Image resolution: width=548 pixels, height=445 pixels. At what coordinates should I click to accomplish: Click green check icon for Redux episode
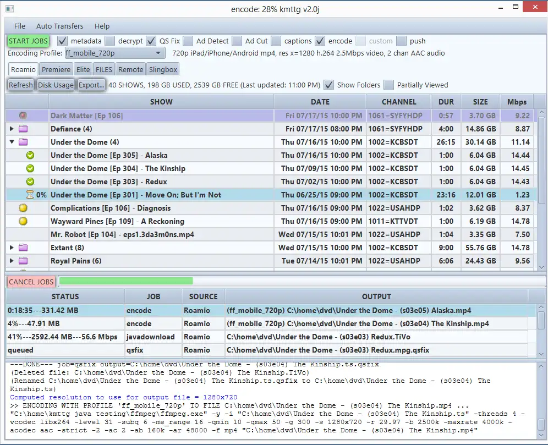pos(30,182)
